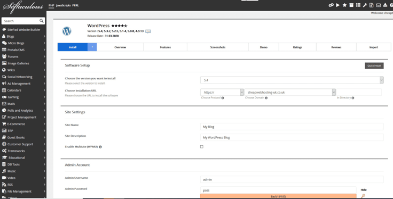The width and height of the screenshot is (393, 199).
Task: Click the Site Name field
Action: pos(292,127)
